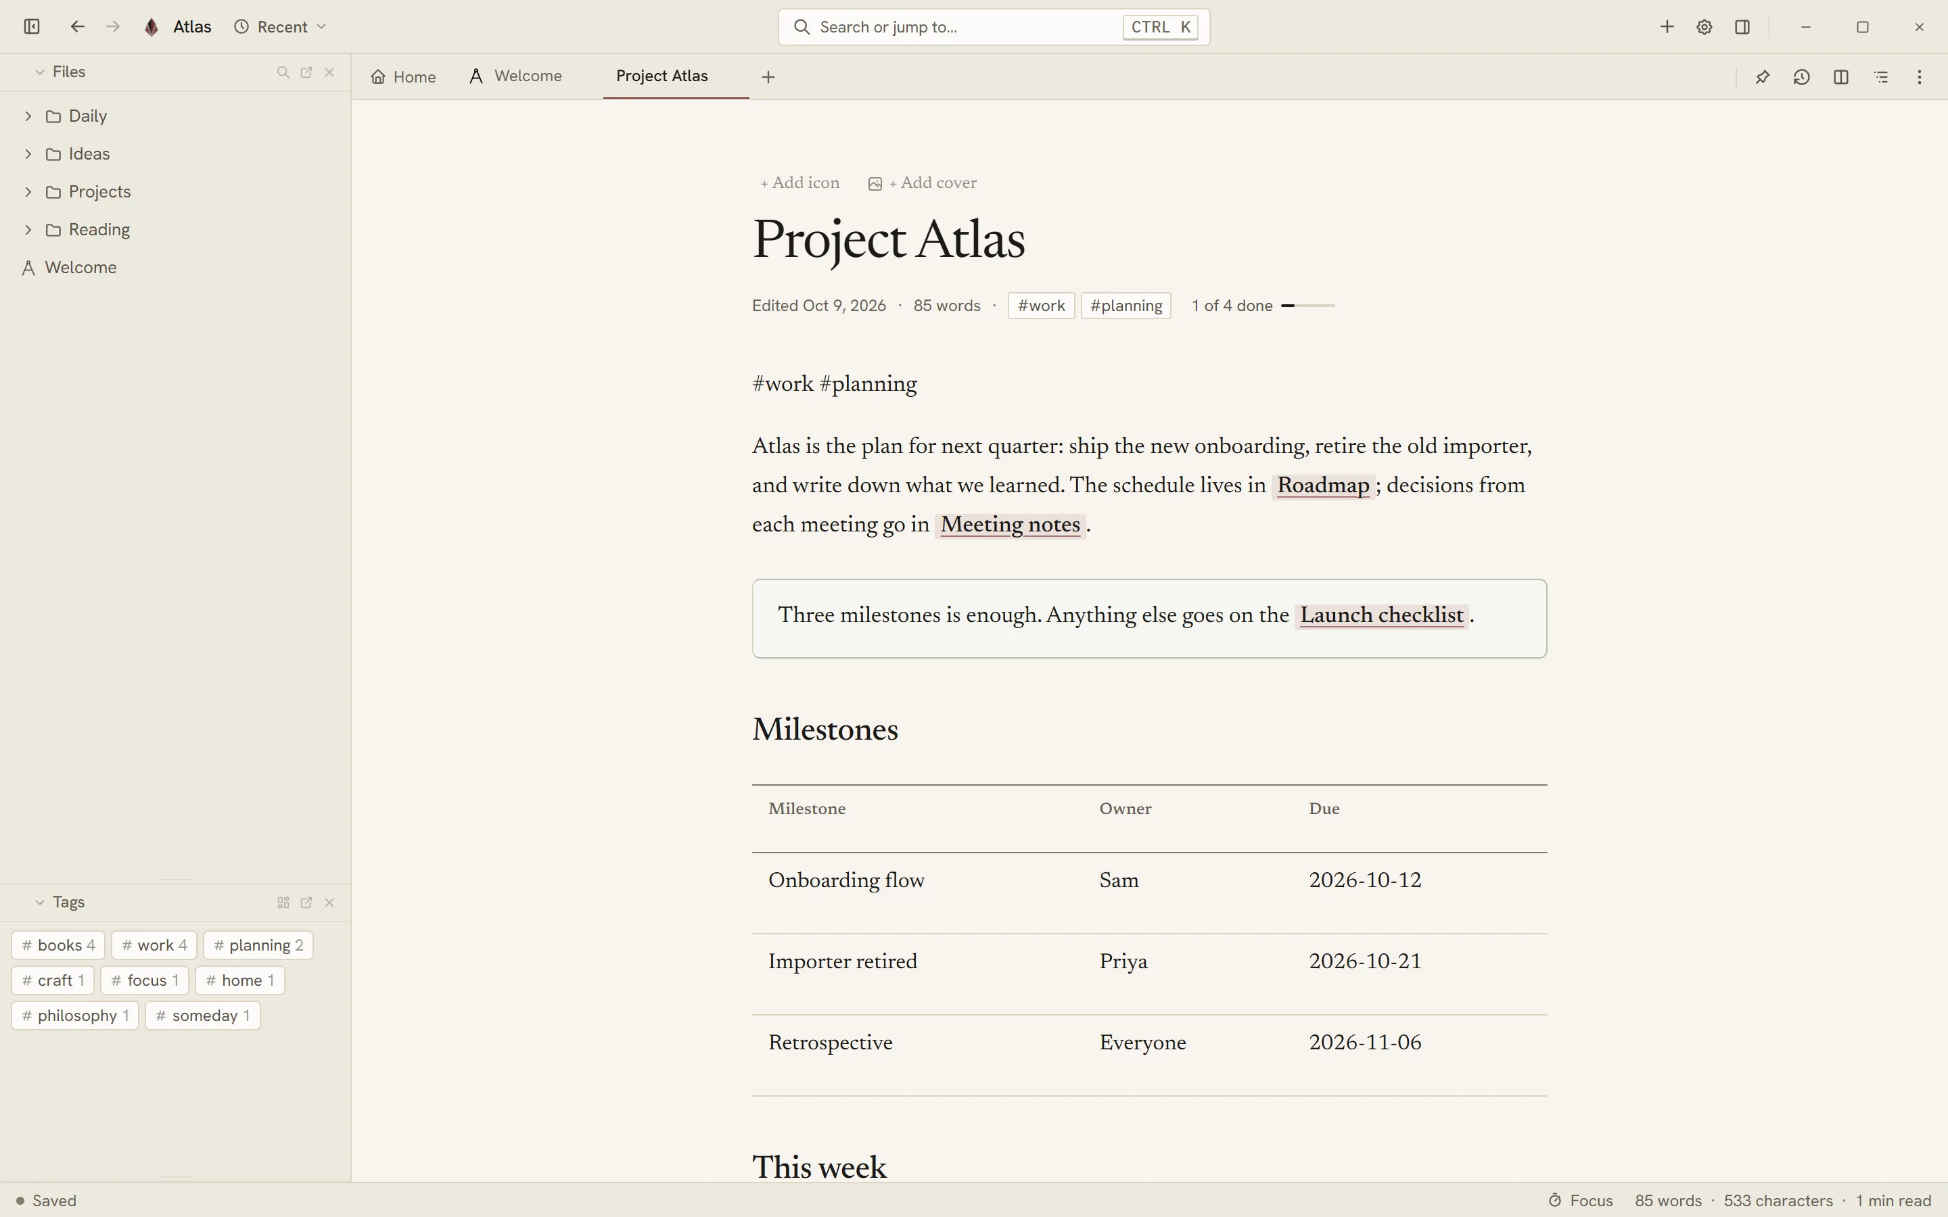The width and height of the screenshot is (1948, 1217).
Task: Collapse the left sidebar panel icon
Action: click(x=31, y=26)
